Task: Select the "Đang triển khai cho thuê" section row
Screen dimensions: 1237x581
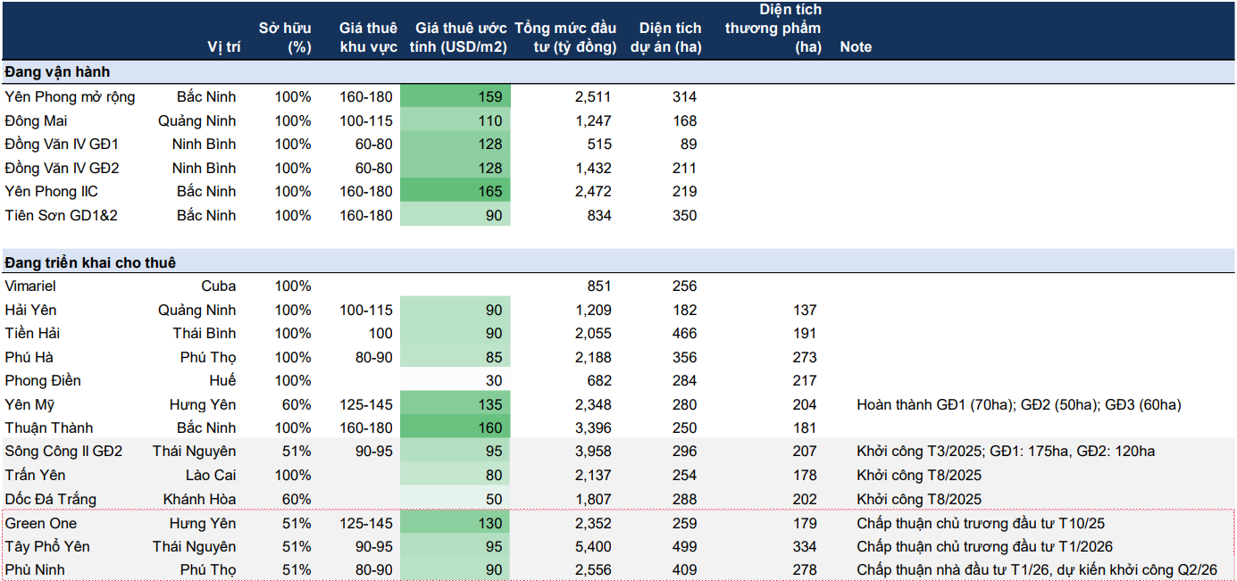Action: click(x=90, y=262)
